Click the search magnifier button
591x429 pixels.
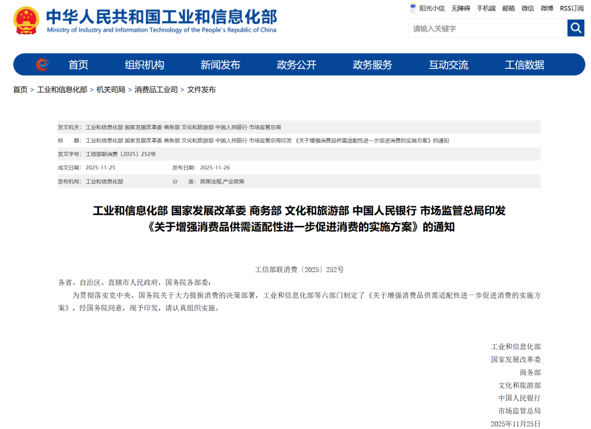(575, 28)
